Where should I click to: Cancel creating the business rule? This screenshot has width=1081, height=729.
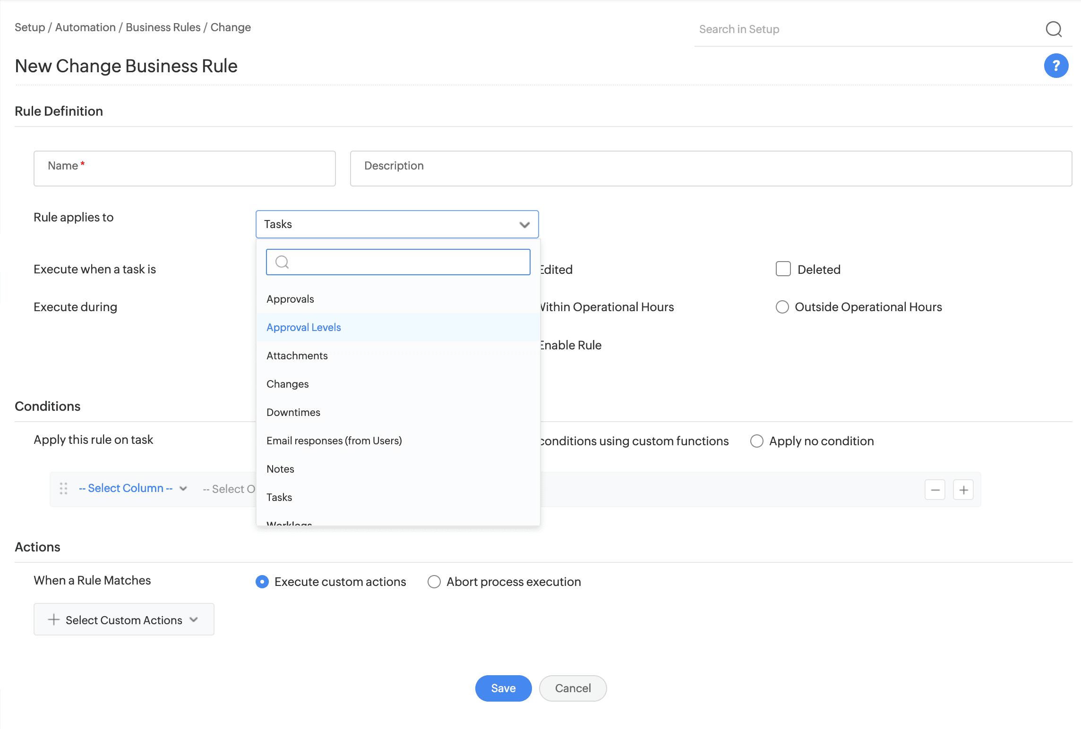tap(573, 688)
